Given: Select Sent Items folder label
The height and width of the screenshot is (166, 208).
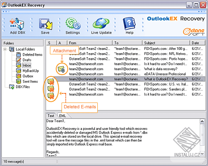Looking at the screenshot, I should [30, 81].
